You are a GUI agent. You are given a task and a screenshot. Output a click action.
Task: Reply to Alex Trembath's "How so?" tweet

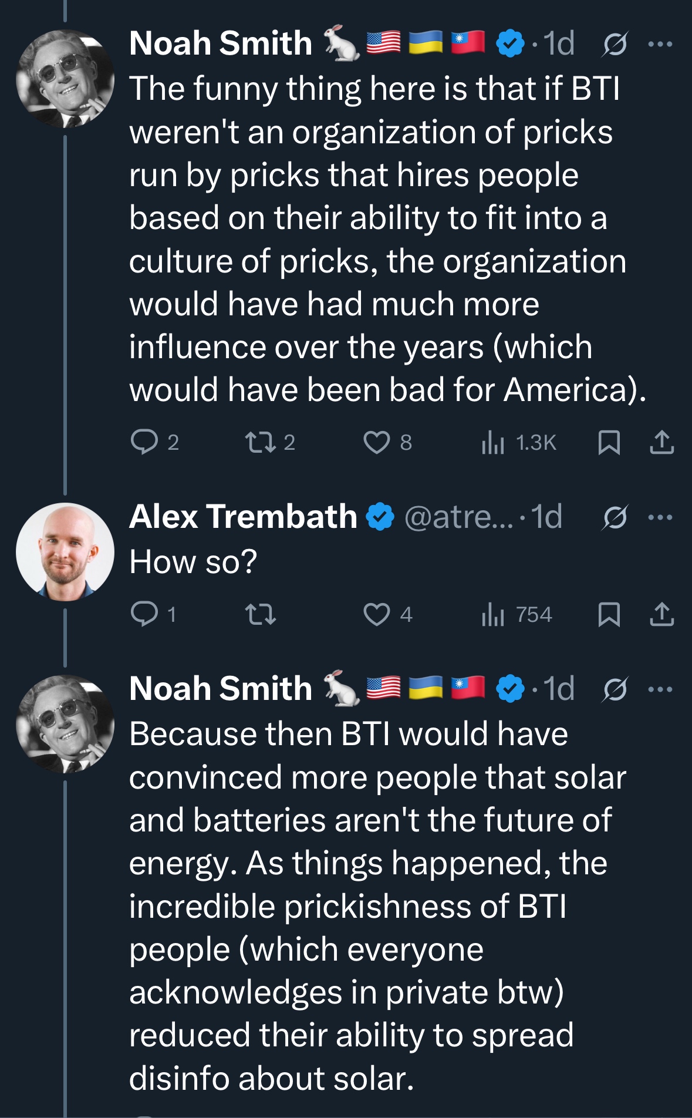coord(144,614)
